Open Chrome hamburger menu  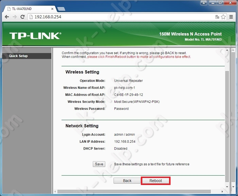(231, 17)
